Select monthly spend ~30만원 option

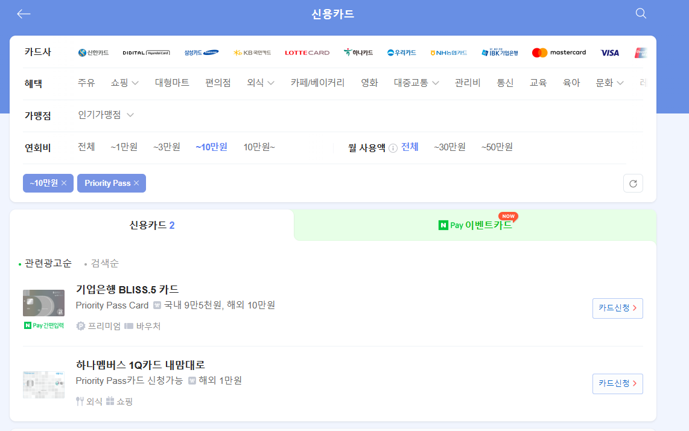click(x=449, y=147)
